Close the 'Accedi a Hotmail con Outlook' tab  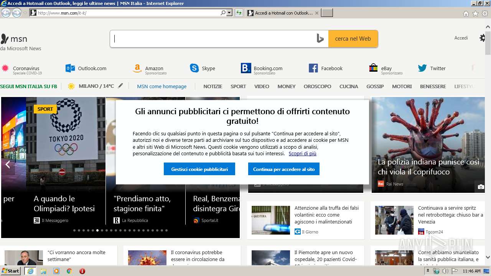[316, 13]
